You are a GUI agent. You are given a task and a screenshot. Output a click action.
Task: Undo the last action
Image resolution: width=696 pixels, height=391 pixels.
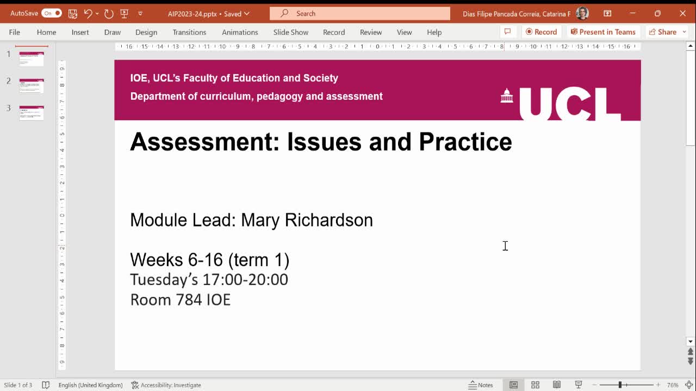pyautogui.click(x=89, y=13)
